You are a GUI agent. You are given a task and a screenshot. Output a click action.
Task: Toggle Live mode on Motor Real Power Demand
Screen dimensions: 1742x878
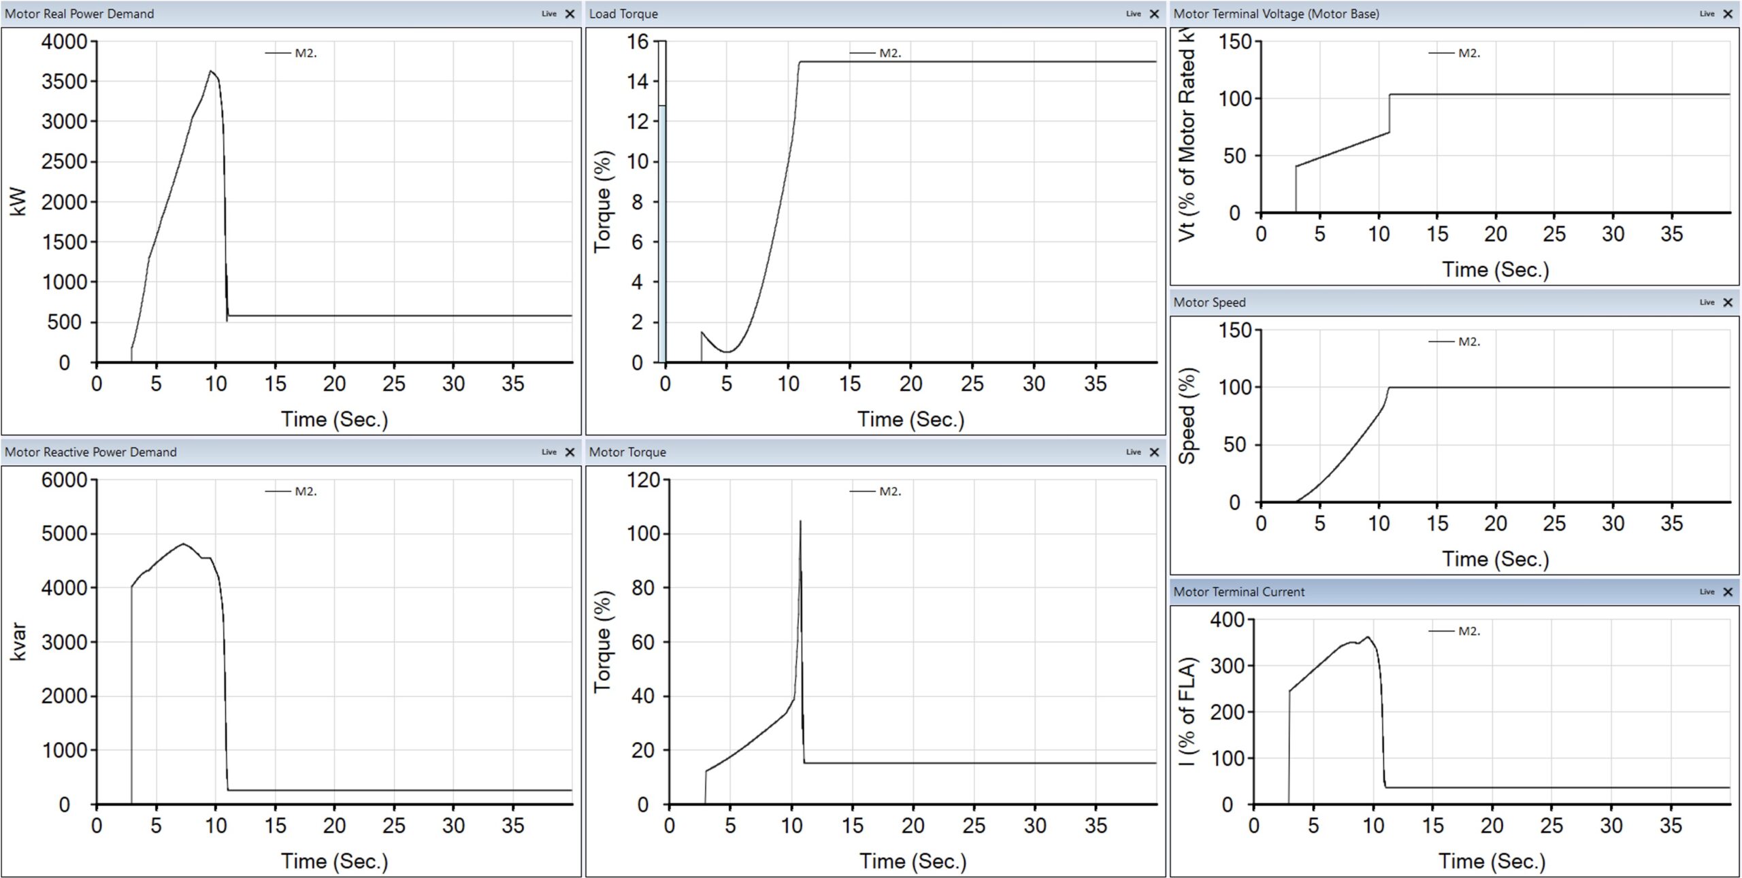click(x=549, y=14)
